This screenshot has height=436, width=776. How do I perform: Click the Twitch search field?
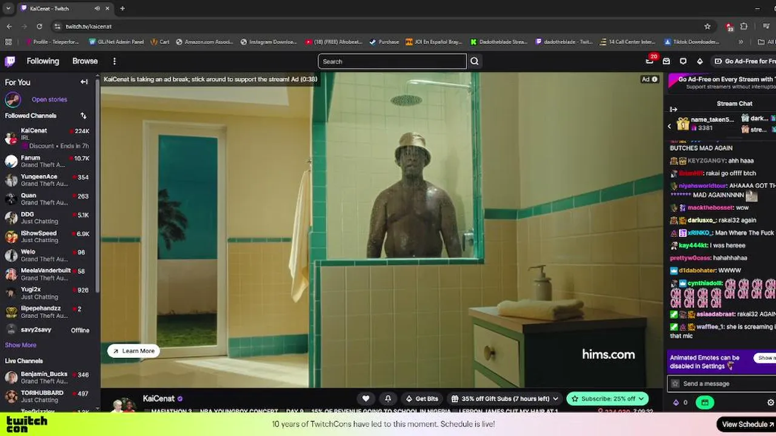tap(392, 61)
